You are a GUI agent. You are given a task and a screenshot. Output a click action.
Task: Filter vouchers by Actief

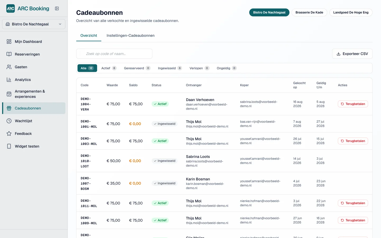(x=109, y=68)
